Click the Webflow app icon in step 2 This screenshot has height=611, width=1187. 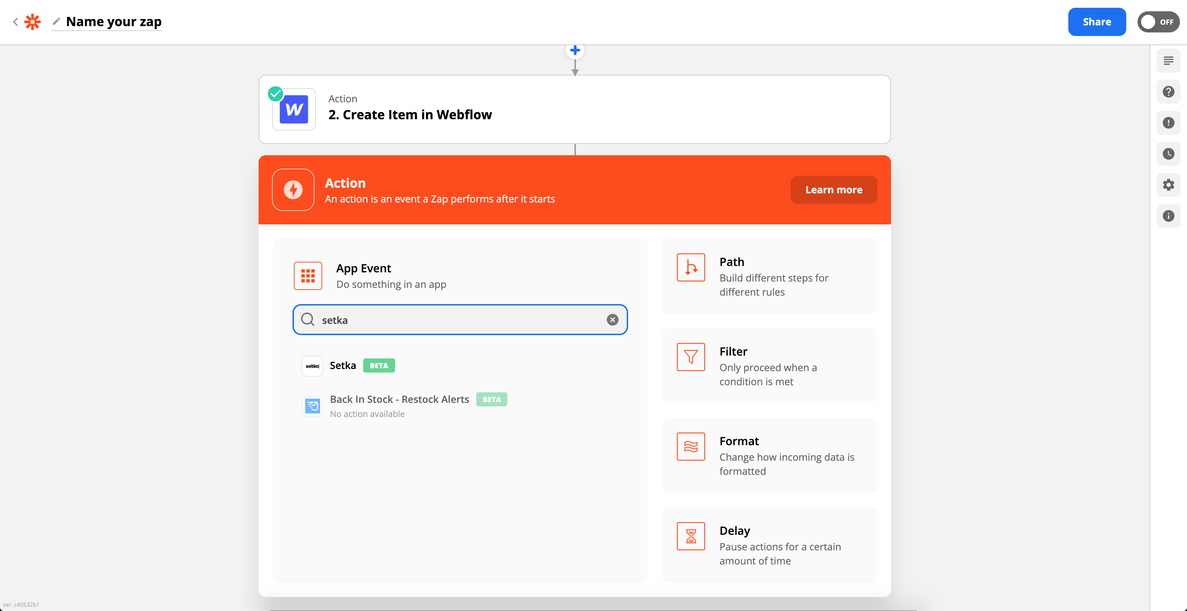tap(294, 109)
